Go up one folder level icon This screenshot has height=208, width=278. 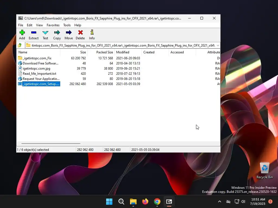coord(20,45)
